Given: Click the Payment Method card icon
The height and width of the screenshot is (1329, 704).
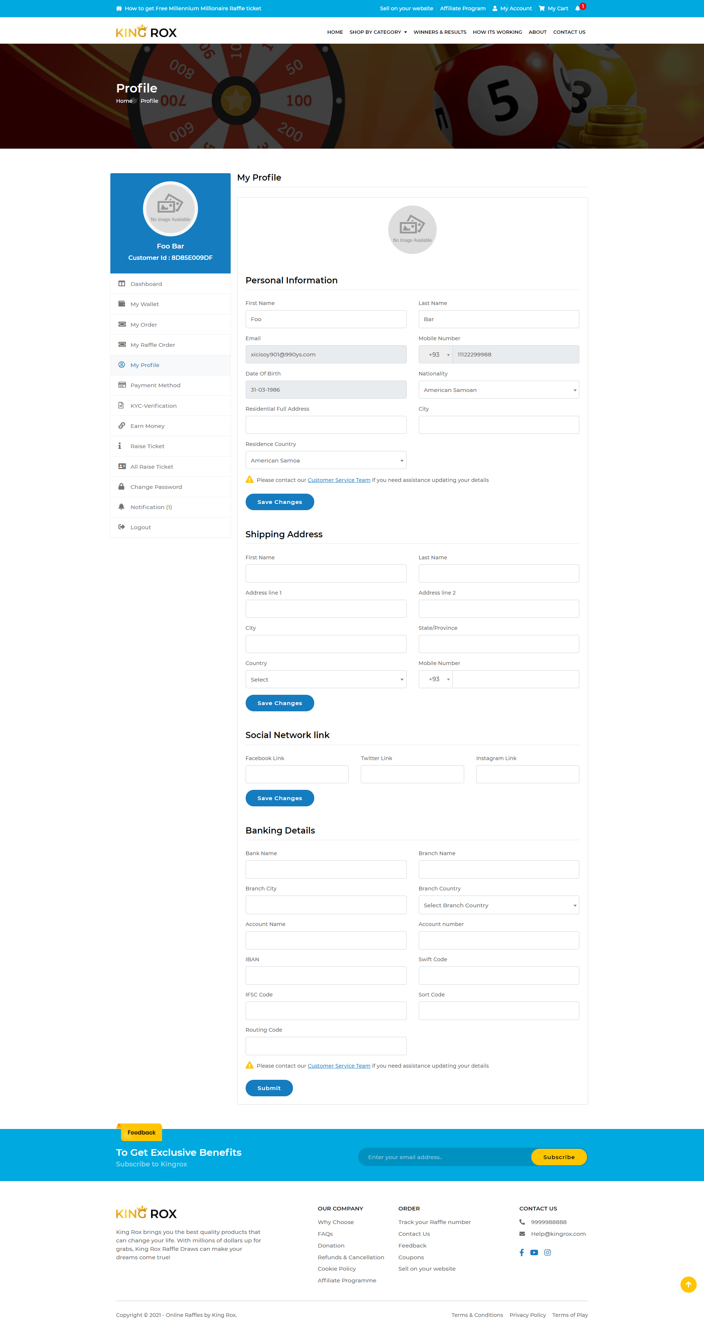Looking at the screenshot, I should (x=122, y=385).
